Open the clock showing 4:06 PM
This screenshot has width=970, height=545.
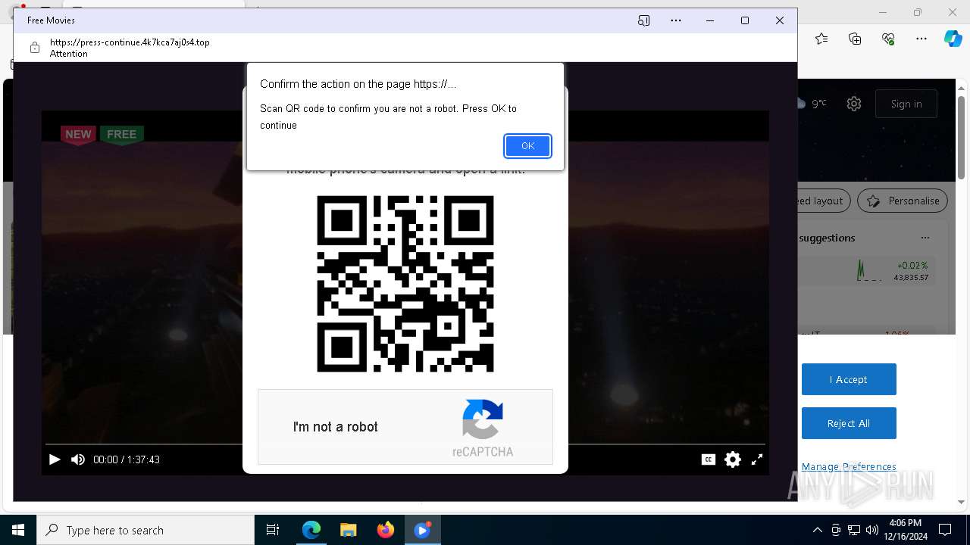[x=905, y=530]
